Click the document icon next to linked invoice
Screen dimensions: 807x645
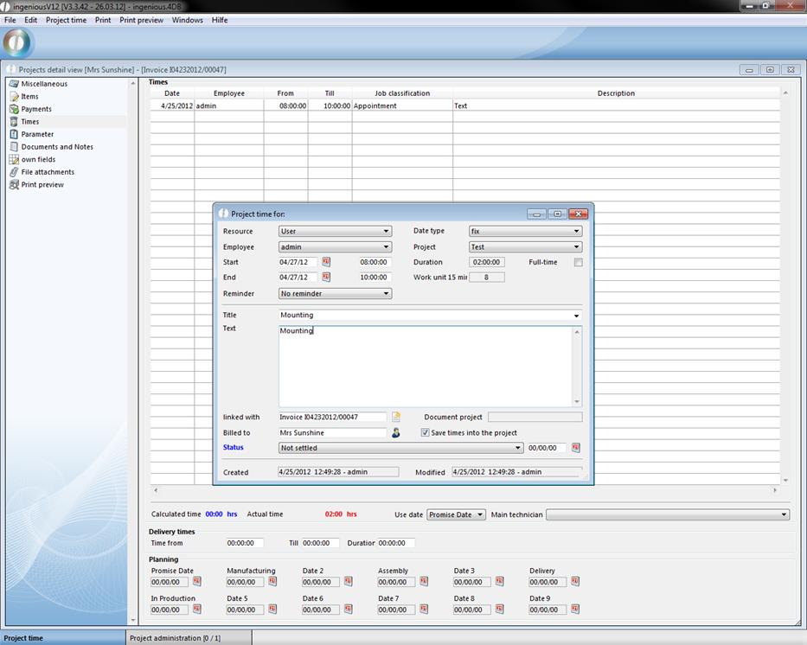click(x=396, y=417)
